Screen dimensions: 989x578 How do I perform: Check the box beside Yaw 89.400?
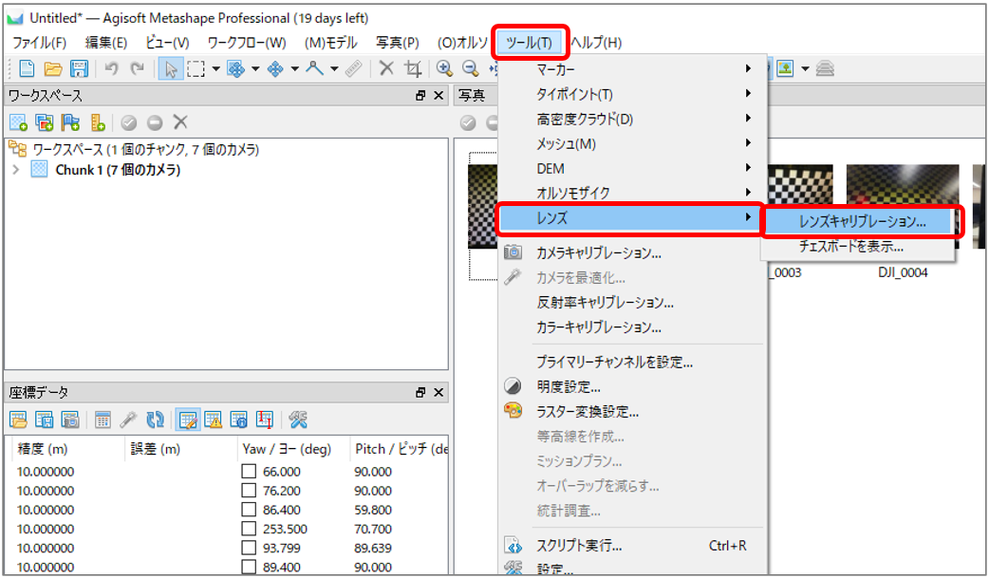click(x=249, y=567)
